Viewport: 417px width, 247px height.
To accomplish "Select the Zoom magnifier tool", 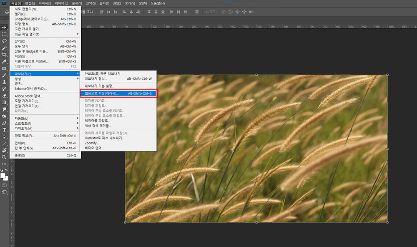I will tap(4, 157).
